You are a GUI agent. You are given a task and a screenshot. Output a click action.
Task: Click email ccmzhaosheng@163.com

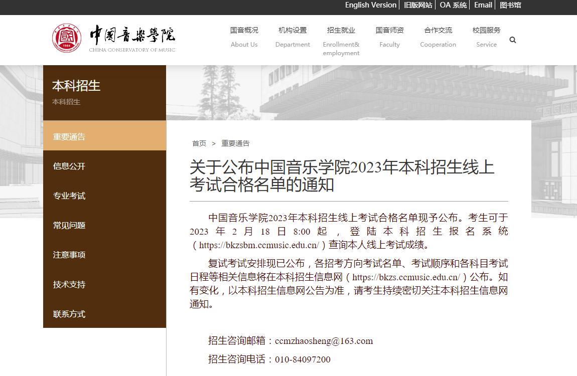click(x=324, y=341)
